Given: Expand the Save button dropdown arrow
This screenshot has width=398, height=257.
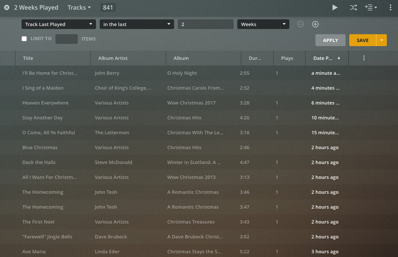Looking at the screenshot, I should point(382,40).
